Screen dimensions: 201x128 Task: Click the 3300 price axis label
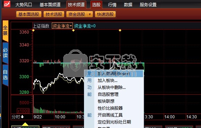click(24, 77)
